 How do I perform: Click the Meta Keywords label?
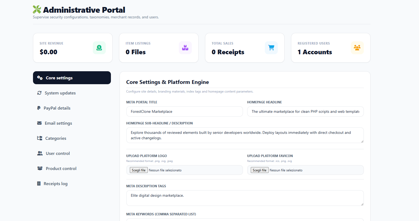point(161,214)
